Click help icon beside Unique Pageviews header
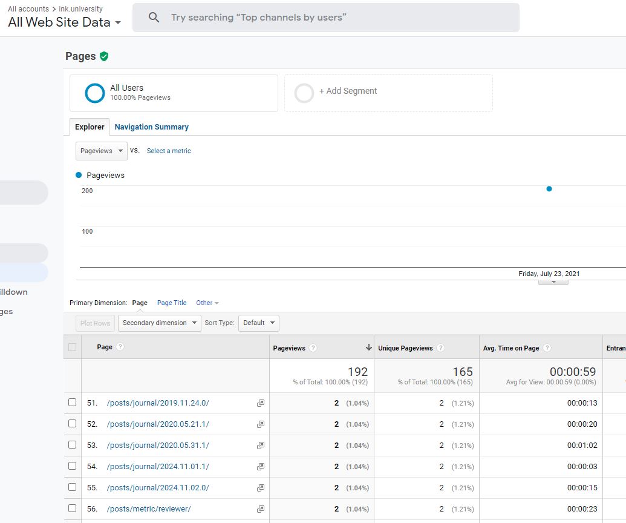 pyautogui.click(x=440, y=348)
